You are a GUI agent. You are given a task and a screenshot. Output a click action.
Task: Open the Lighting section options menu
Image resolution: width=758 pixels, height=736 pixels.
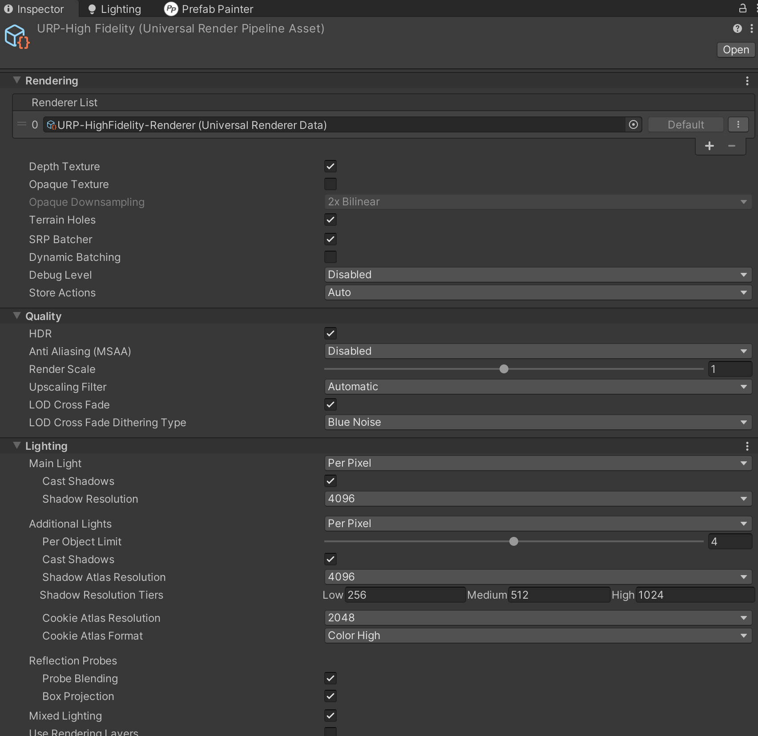coord(747,446)
